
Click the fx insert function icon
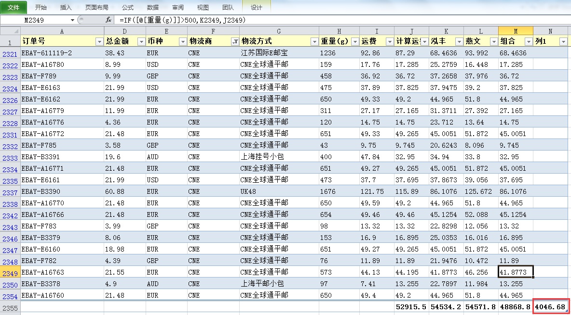[109, 20]
